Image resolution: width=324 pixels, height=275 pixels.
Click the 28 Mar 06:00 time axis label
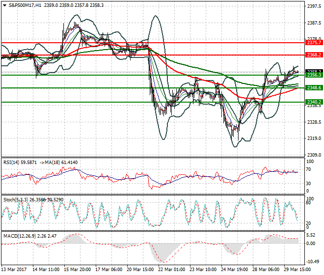pos(266,270)
